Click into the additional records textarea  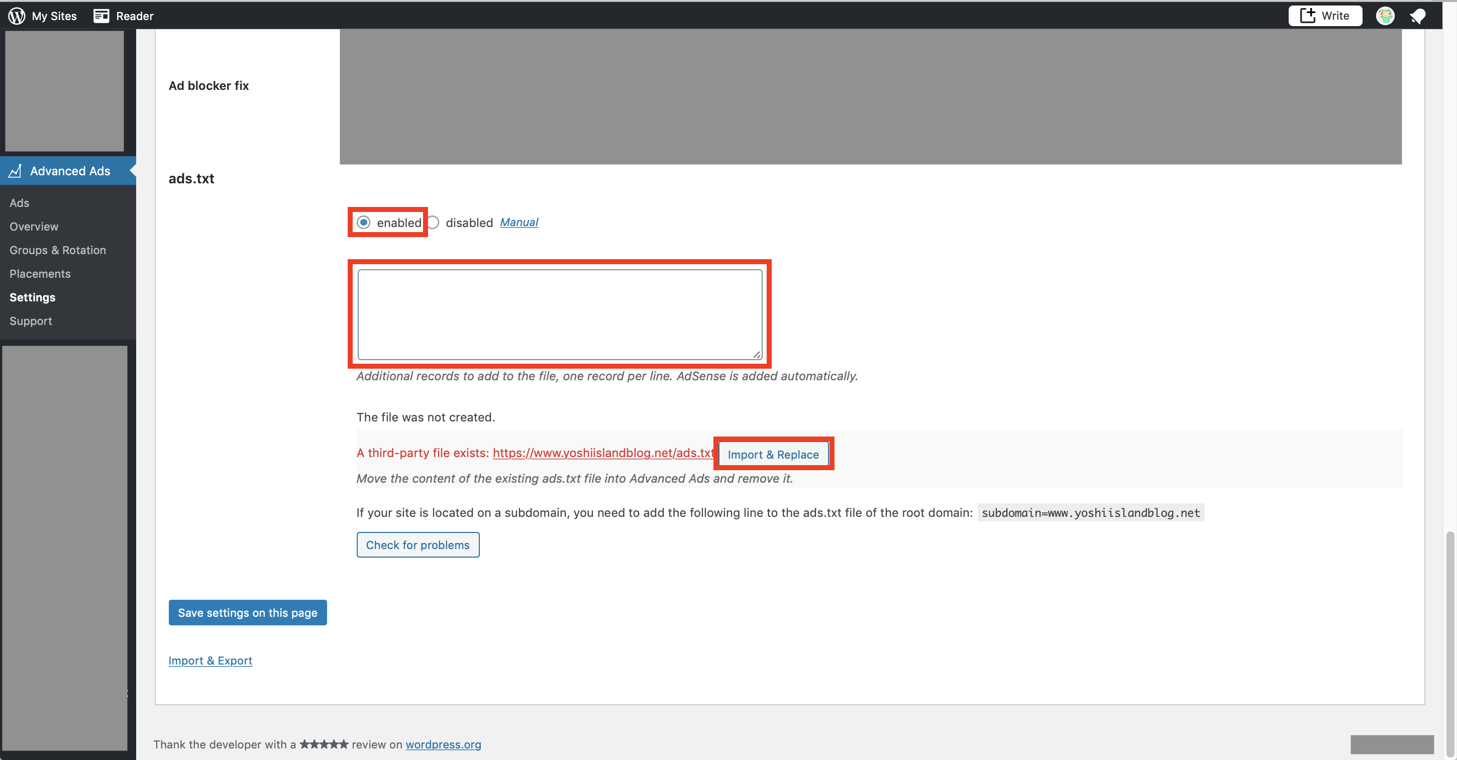pos(560,314)
